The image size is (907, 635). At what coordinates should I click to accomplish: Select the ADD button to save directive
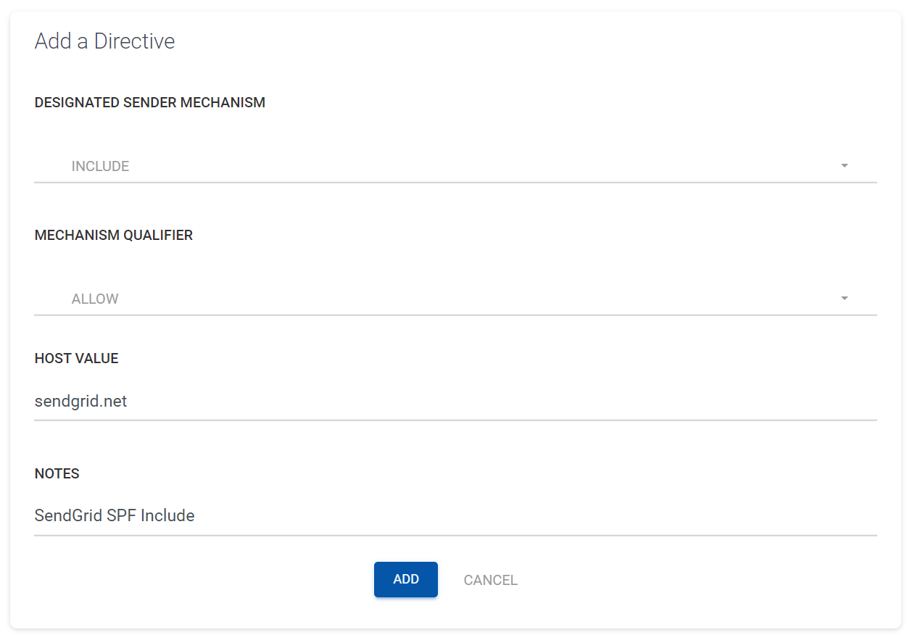tap(405, 579)
